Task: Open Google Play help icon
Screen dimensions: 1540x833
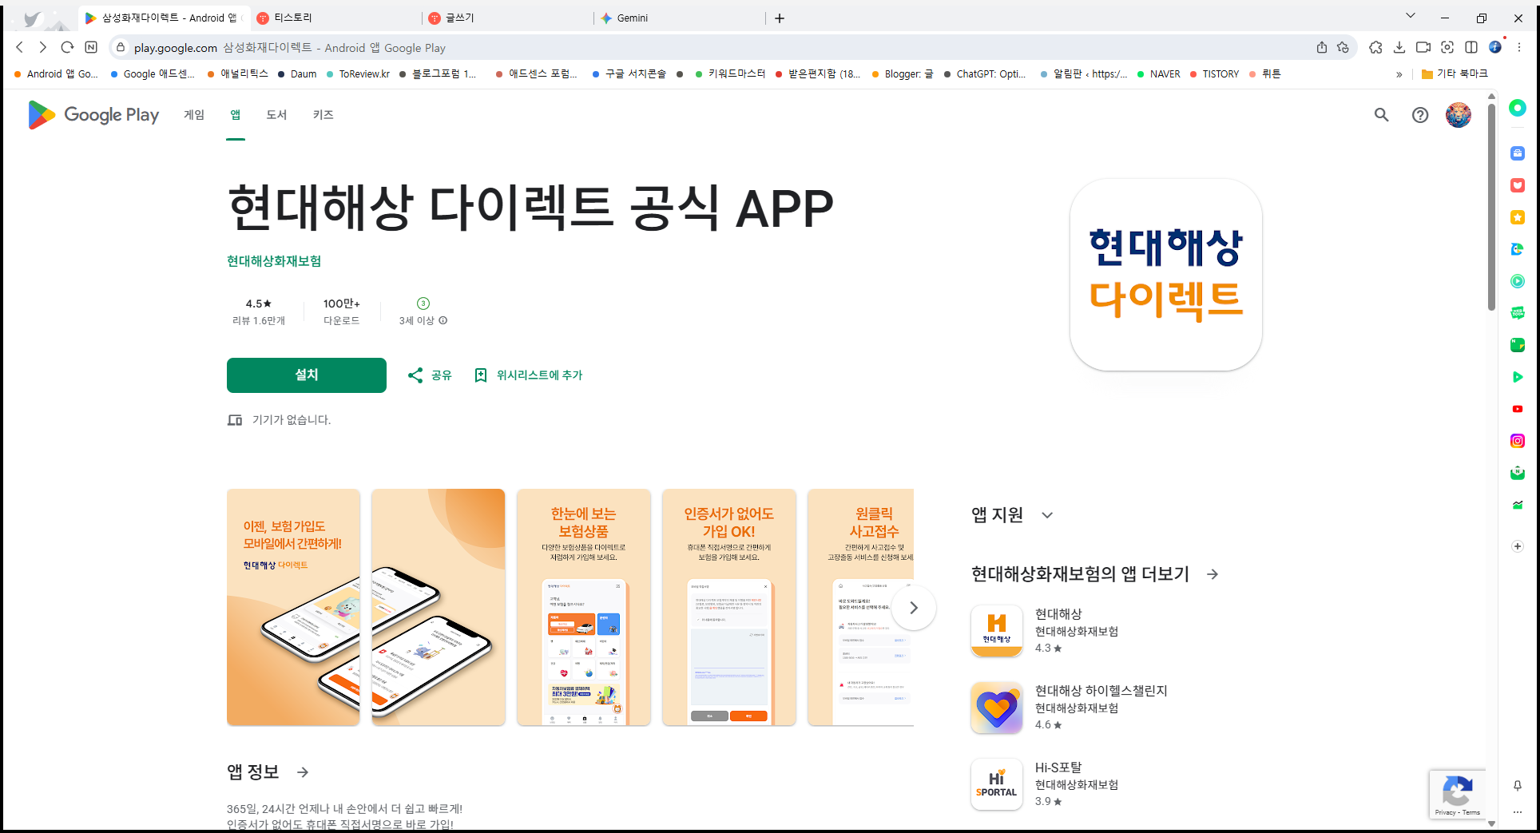Action: pos(1420,115)
